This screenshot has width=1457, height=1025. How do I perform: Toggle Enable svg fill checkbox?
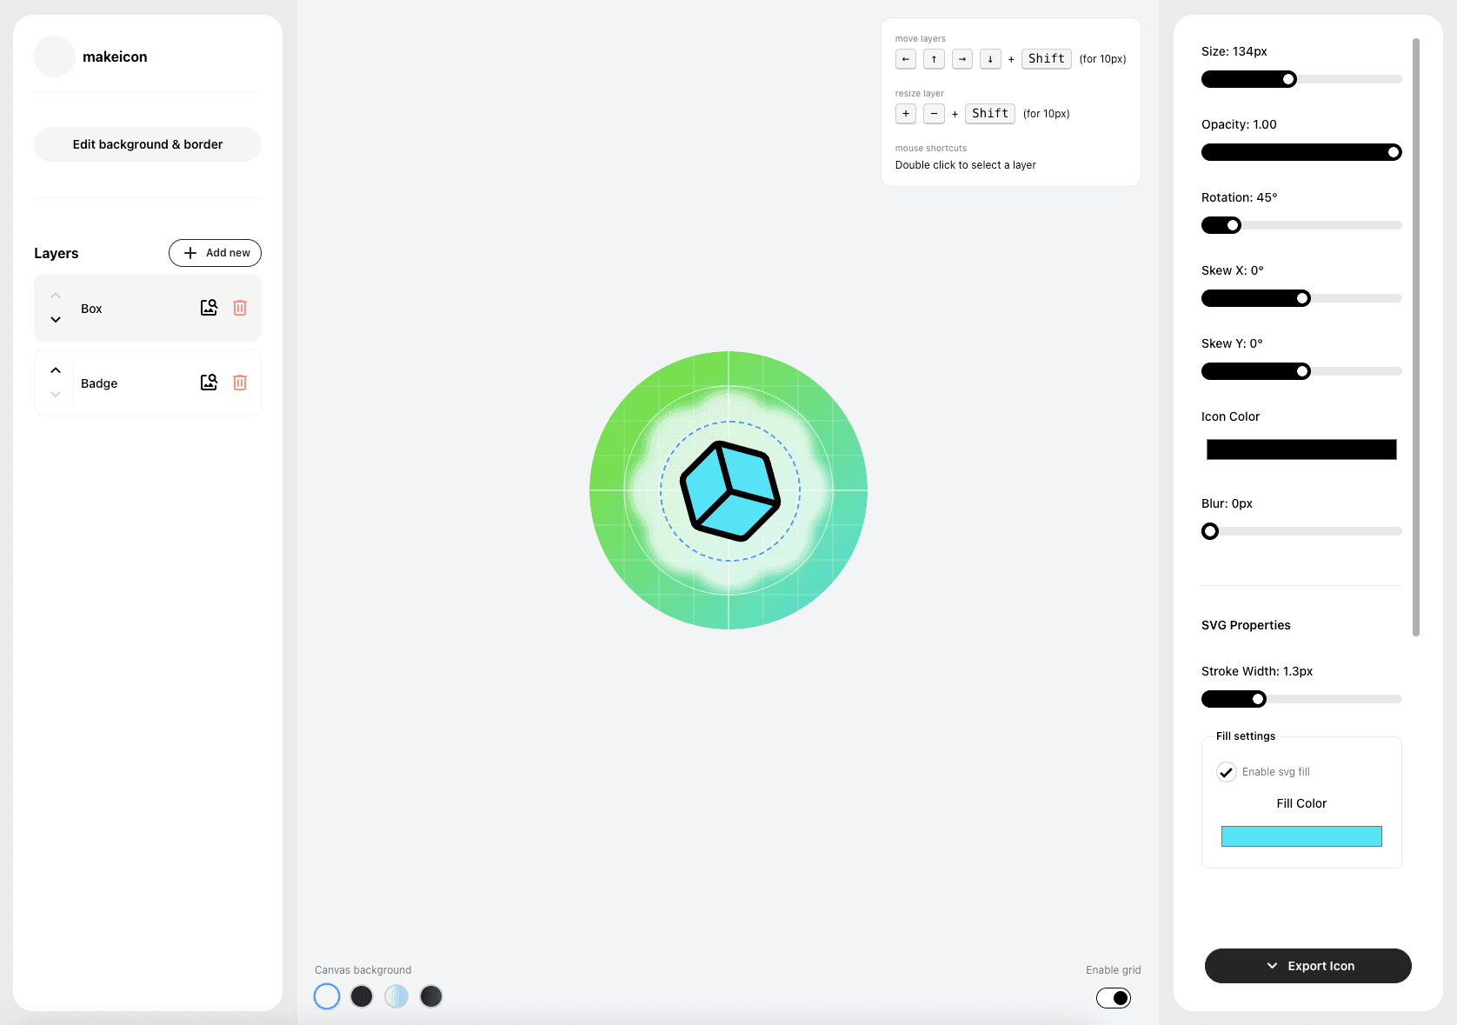(1227, 772)
